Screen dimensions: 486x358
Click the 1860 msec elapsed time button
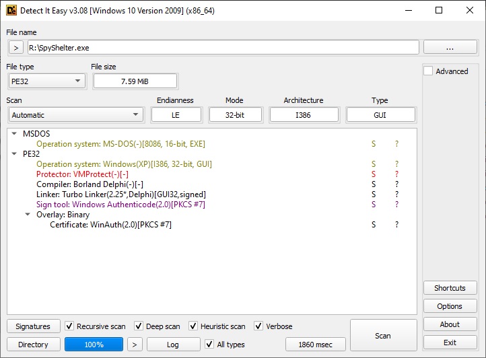[316, 345]
